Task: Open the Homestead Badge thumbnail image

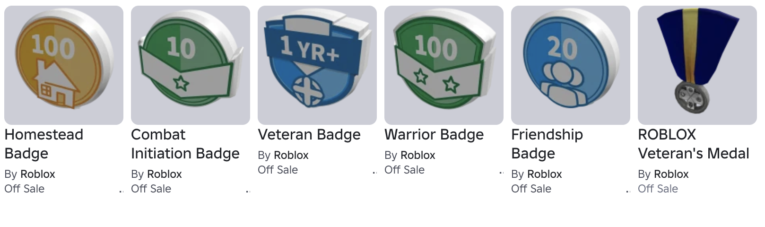Action: (64, 65)
